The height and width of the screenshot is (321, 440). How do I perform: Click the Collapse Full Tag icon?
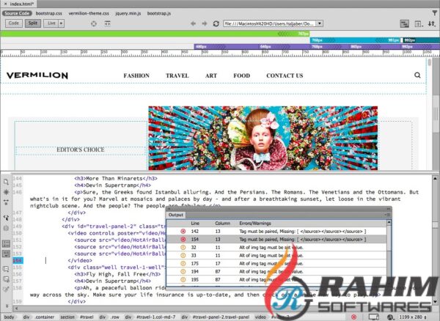click(6, 202)
